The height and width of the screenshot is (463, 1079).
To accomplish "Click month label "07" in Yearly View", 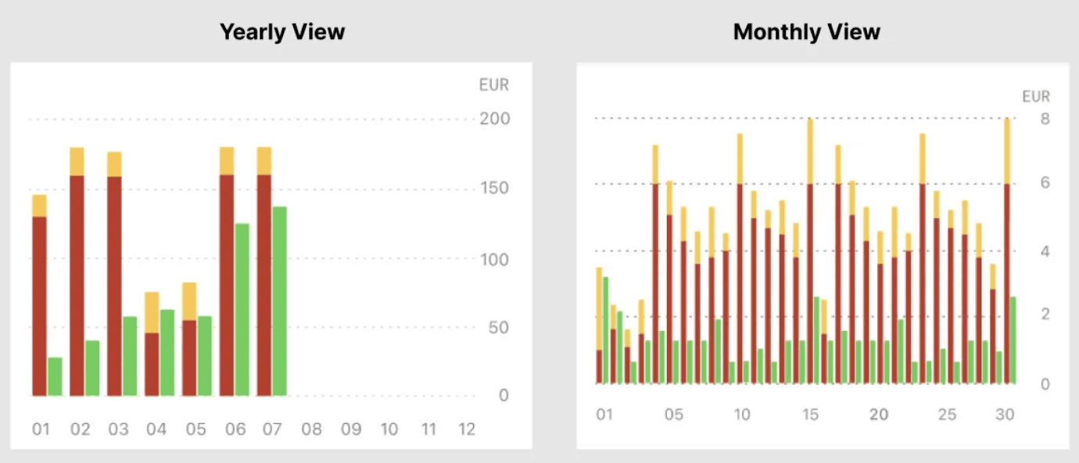I will point(273,429).
